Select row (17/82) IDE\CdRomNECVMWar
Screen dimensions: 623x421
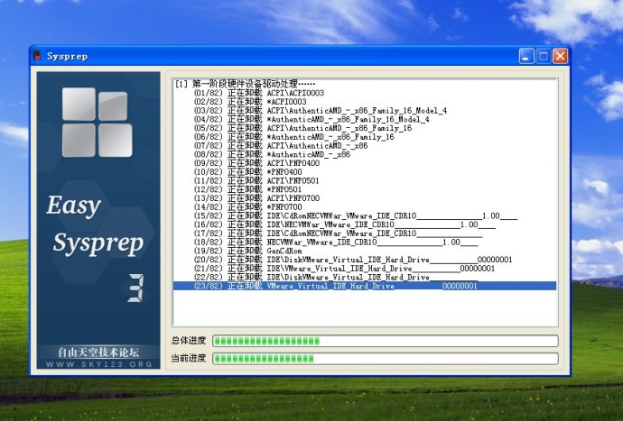(x=365, y=233)
